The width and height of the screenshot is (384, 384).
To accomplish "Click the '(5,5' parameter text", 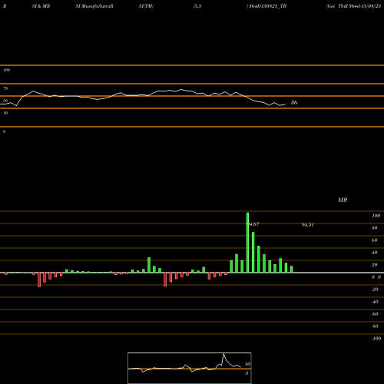I will point(197,6).
